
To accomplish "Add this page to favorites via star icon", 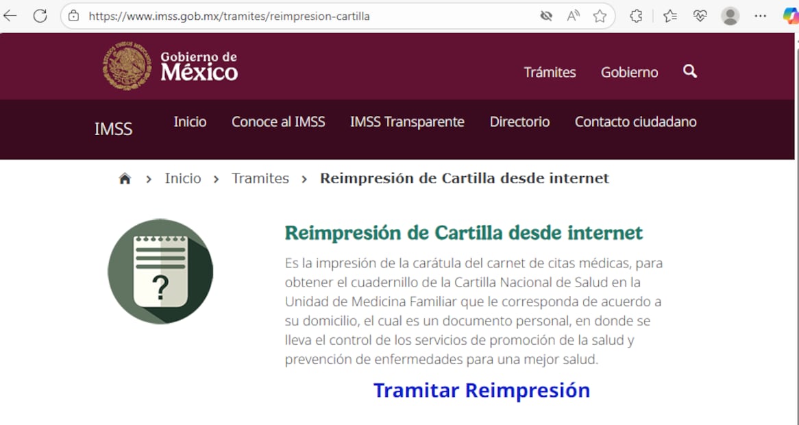I will 600,15.
